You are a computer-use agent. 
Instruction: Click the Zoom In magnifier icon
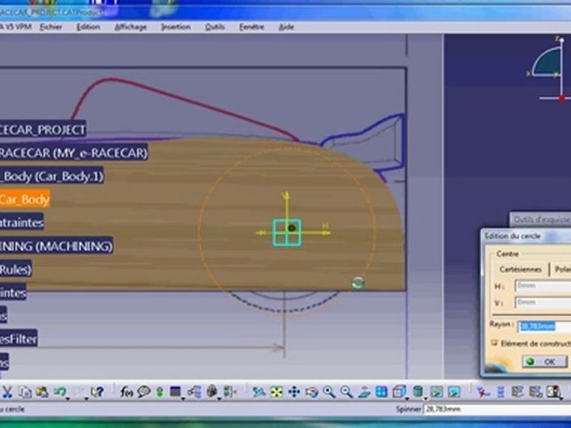(x=329, y=392)
